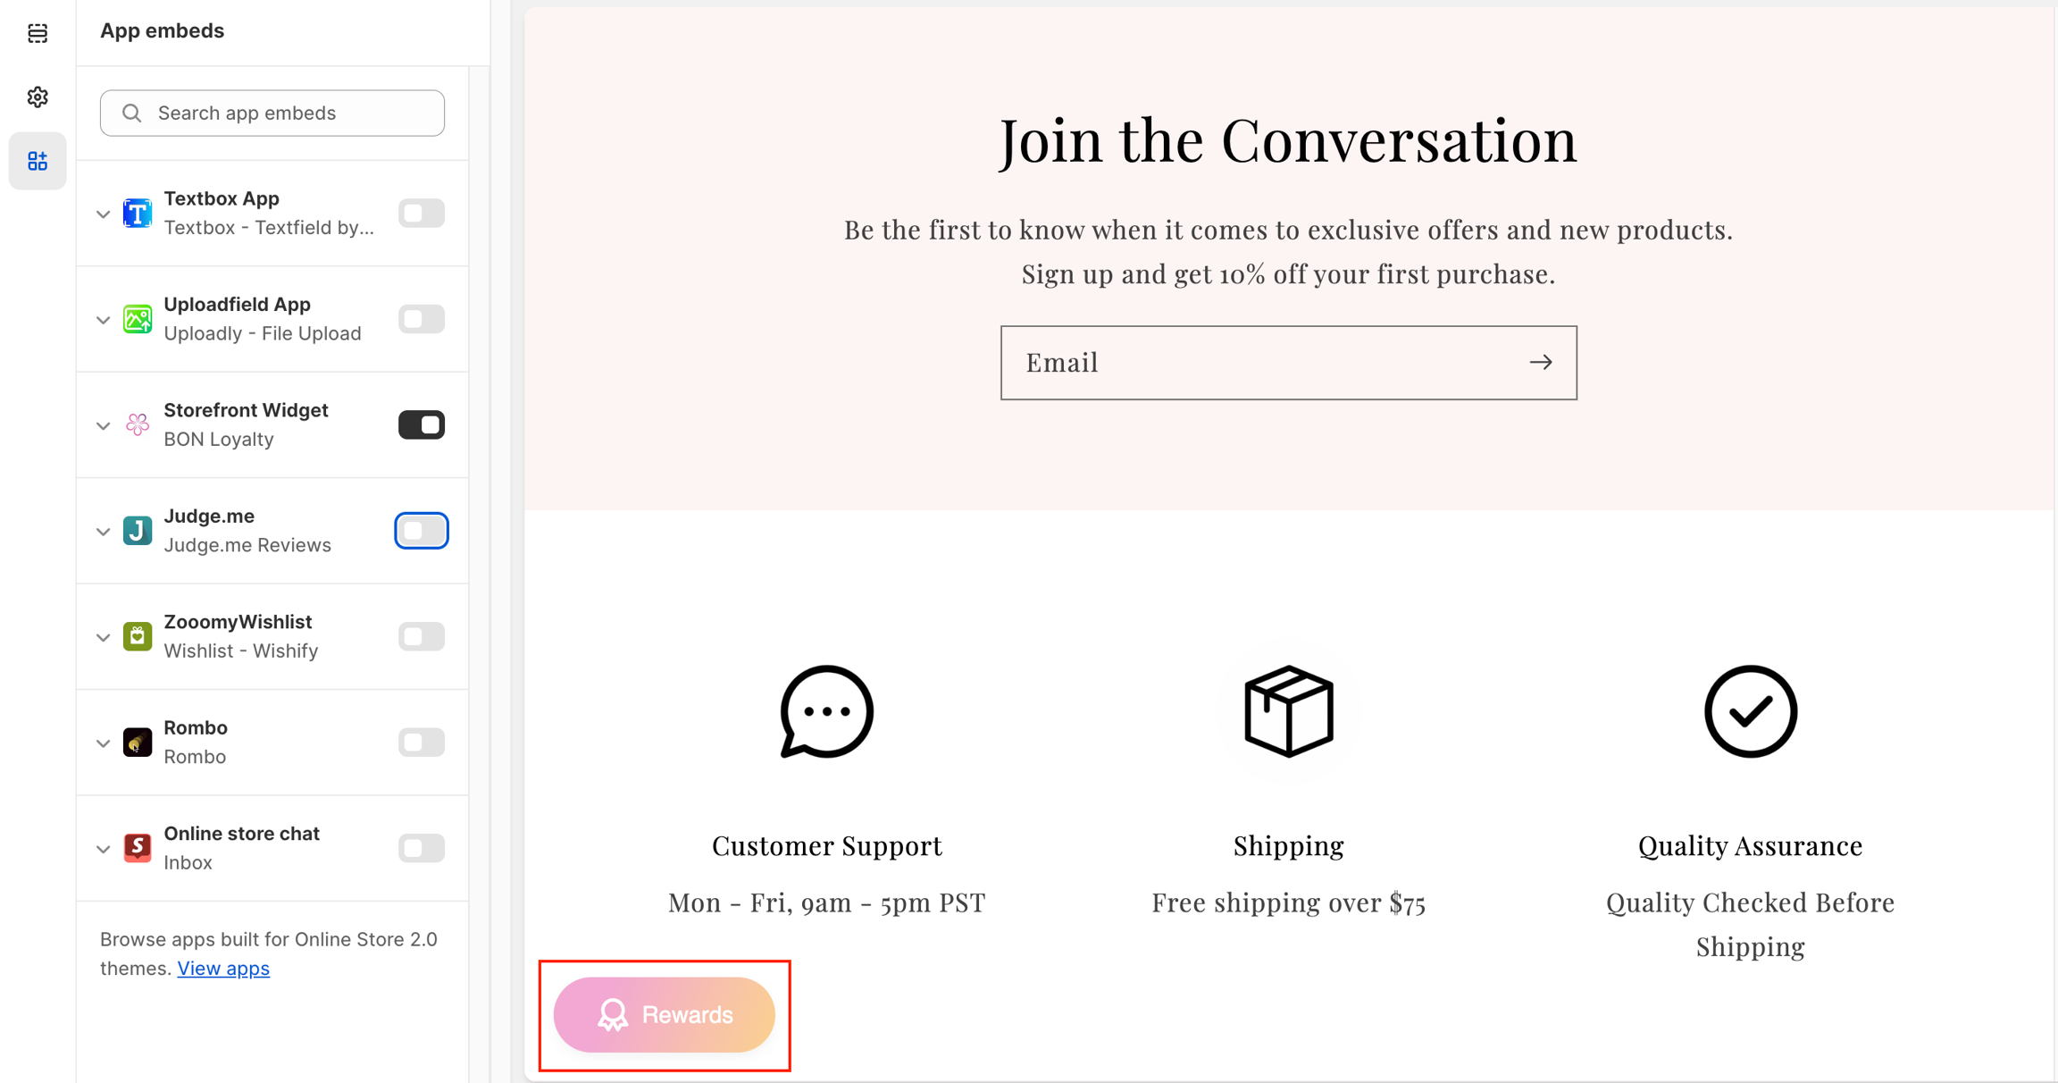This screenshot has width=2058, height=1083.
Task: Click the Shipping box icon
Action: coord(1288,712)
